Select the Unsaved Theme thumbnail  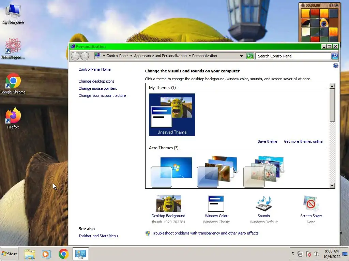tap(172, 115)
